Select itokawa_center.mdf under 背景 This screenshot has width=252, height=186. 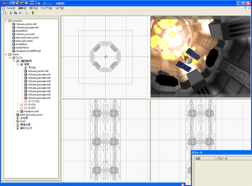point(38,71)
